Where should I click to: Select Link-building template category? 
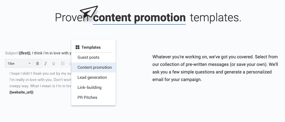89,88
